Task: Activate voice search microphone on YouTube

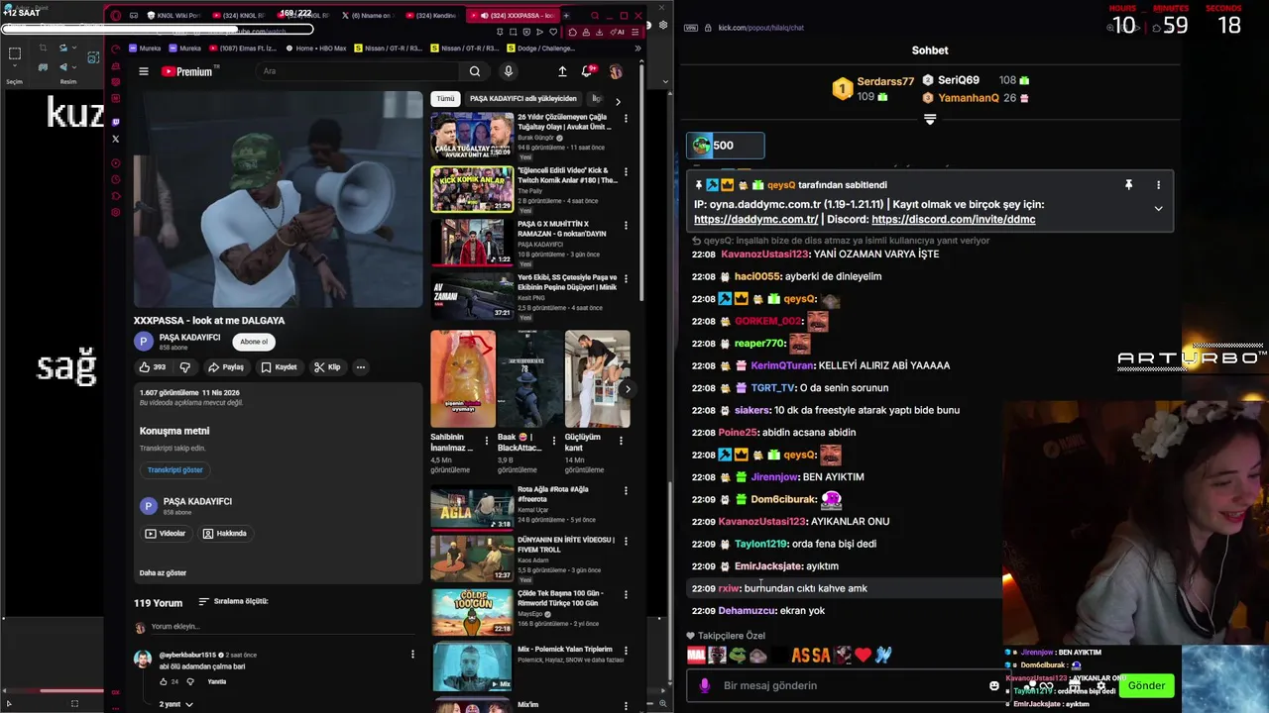Action: pos(508,71)
